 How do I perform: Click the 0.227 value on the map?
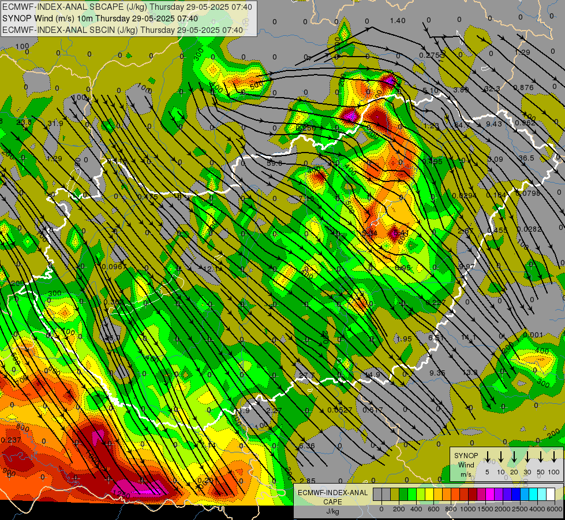coord(436,302)
